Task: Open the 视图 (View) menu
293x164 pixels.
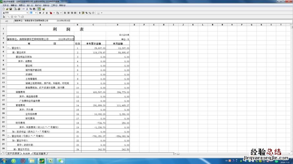Action: click(22, 5)
